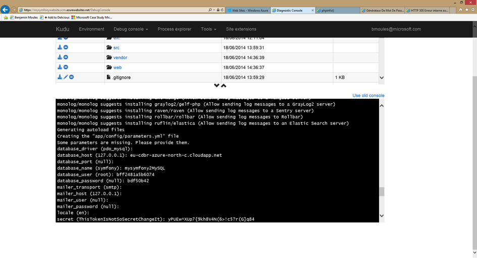Screen dimensions: 477x258
Task: Edit the .gitignore file with pencil icon
Action: [x=66, y=77]
